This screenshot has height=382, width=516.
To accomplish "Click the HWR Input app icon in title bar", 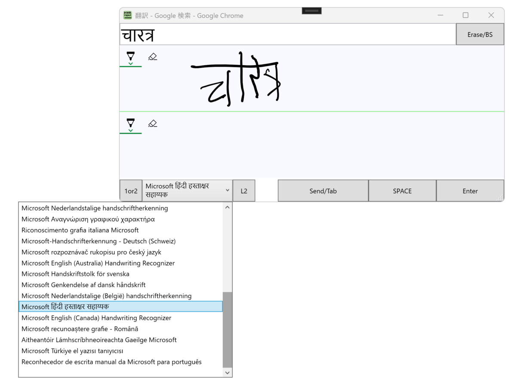I will tap(128, 15).
